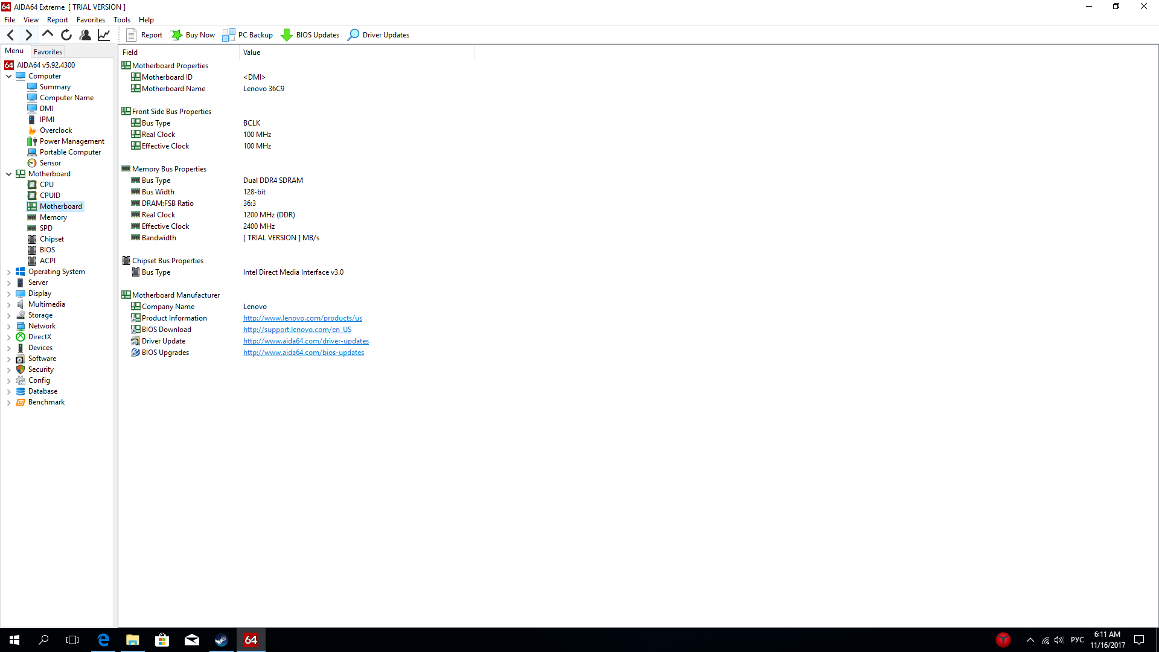Viewport: 1159px width, 652px height.
Task: Select IPMI tree item
Action: tap(47, 120)
